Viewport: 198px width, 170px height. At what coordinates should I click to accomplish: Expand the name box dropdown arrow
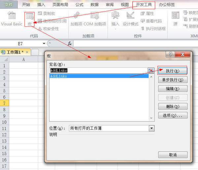pyautogui.click(x=44, y=44)
